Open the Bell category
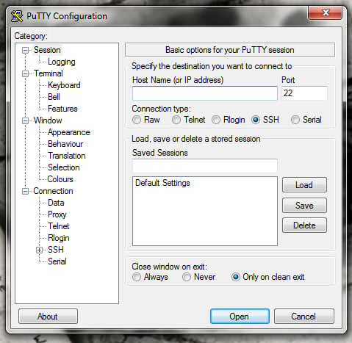Screen dimensions: 352x343 [x=54, y=97]
